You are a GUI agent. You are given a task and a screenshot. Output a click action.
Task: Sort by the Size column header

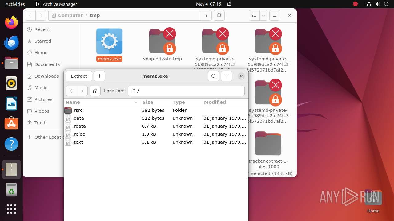click(x=155, y=102)
